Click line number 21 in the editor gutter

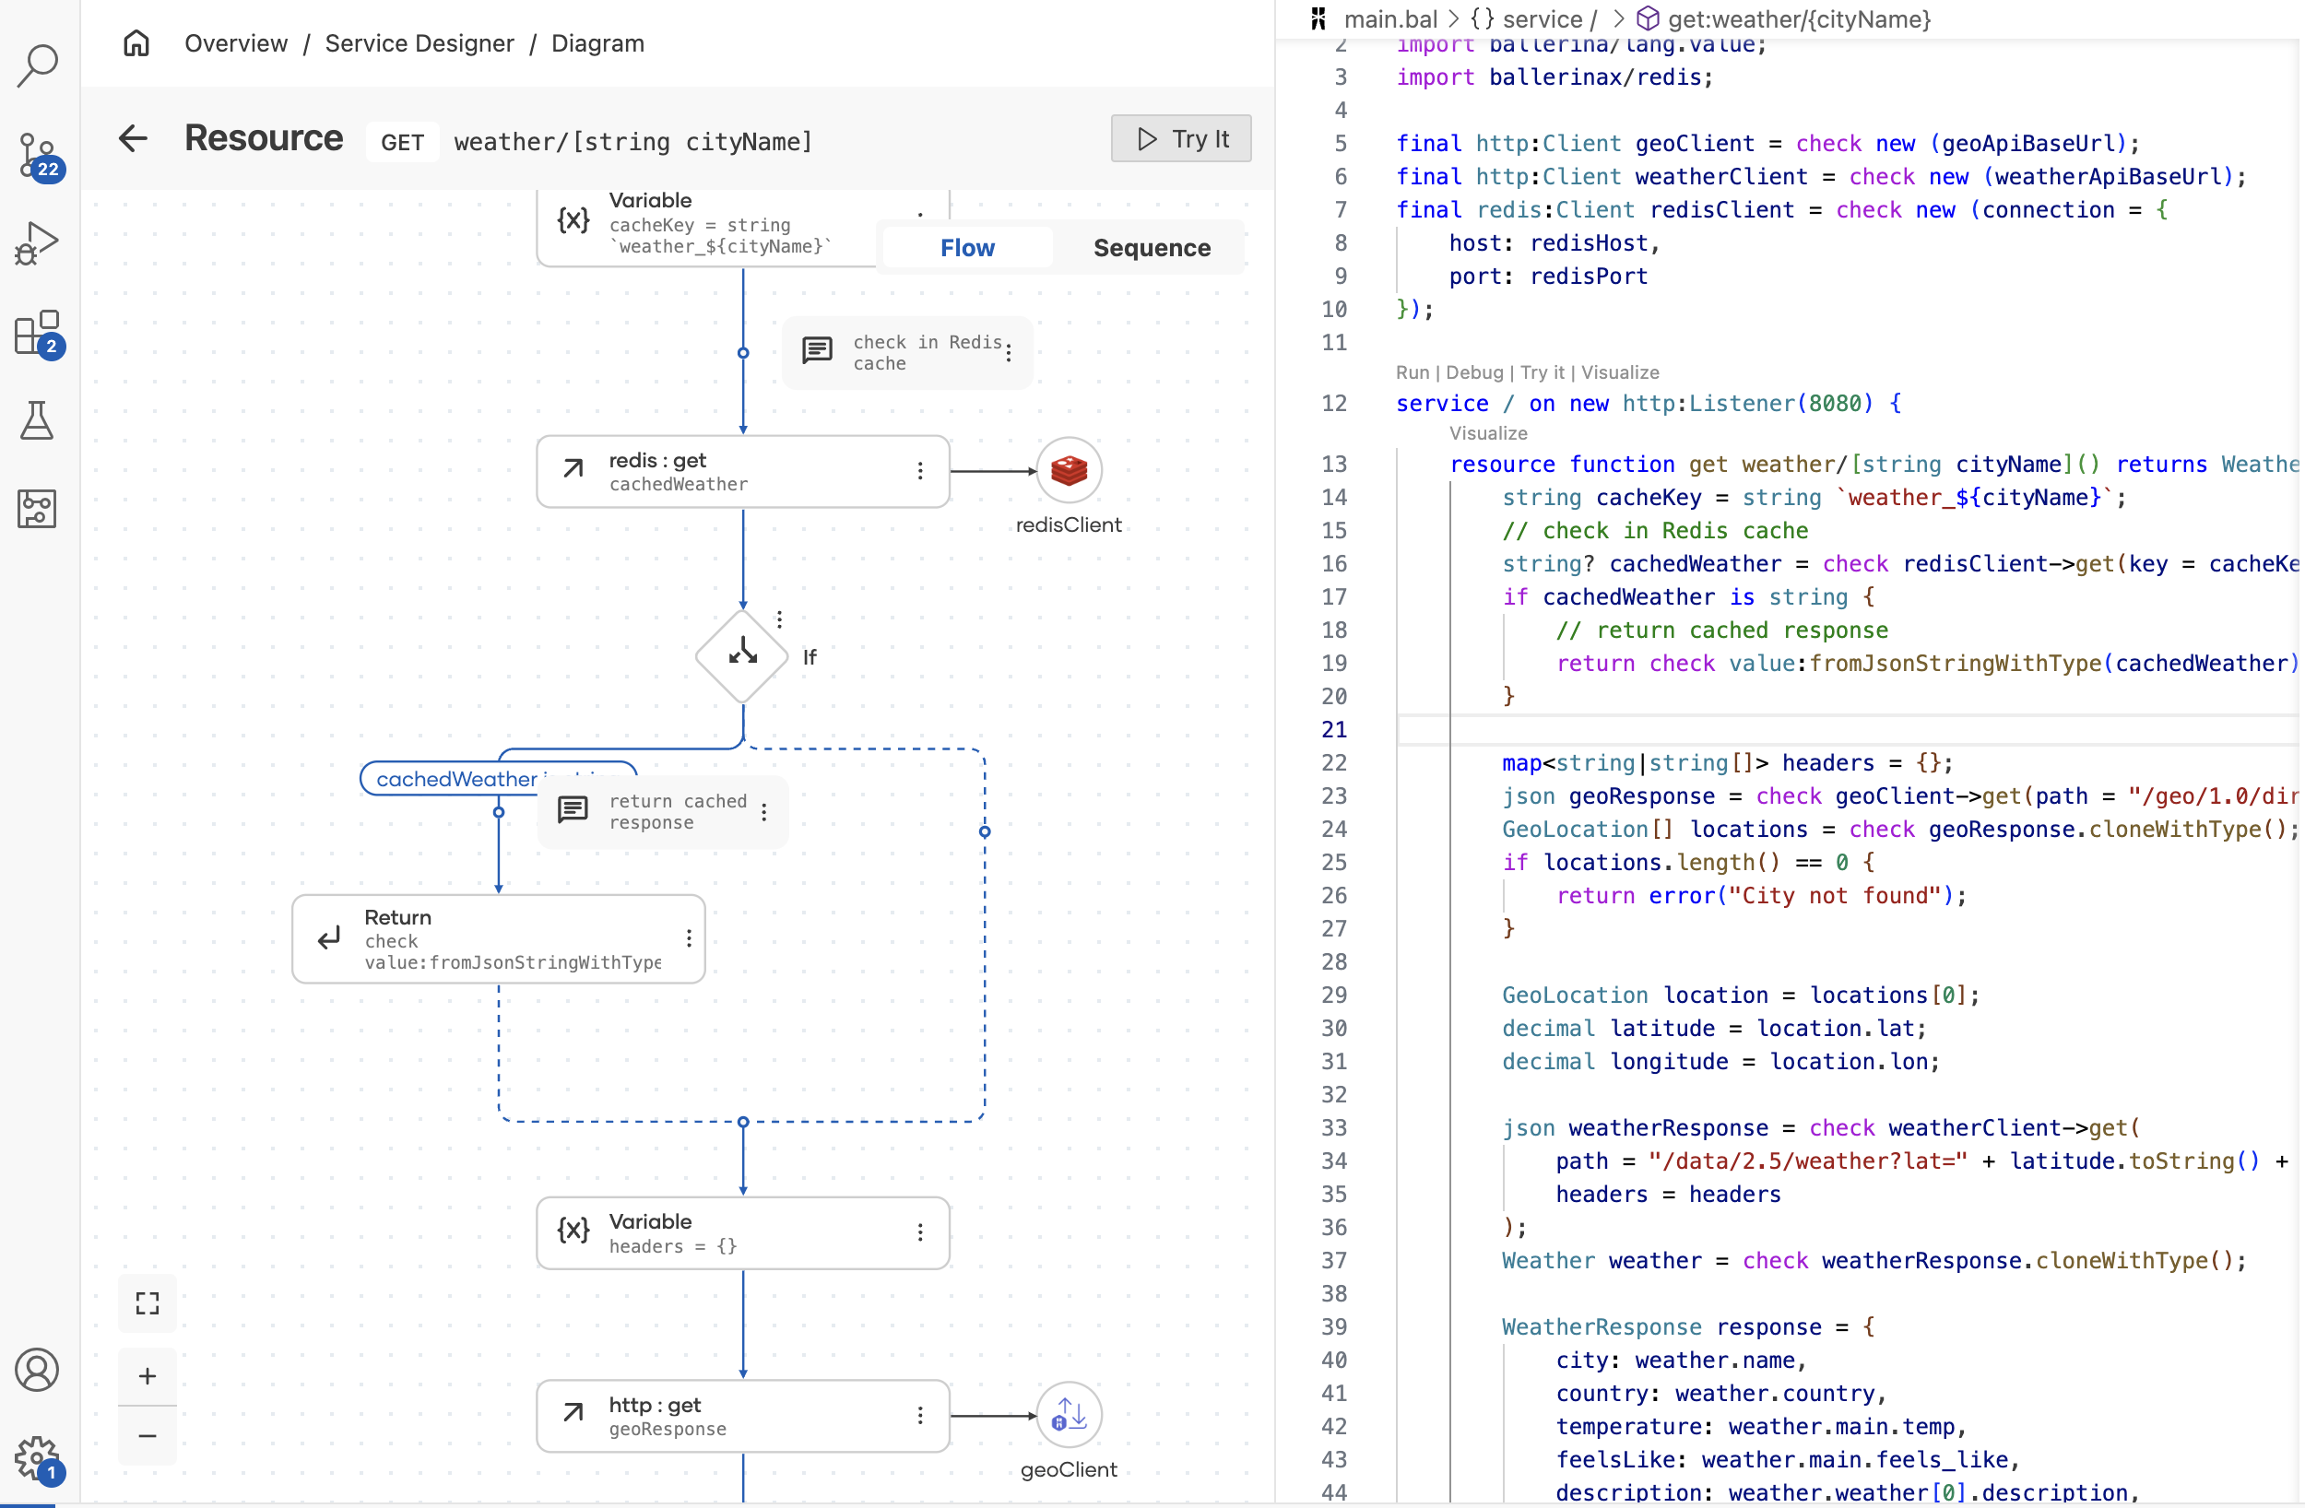click(x=1334, y=728)
